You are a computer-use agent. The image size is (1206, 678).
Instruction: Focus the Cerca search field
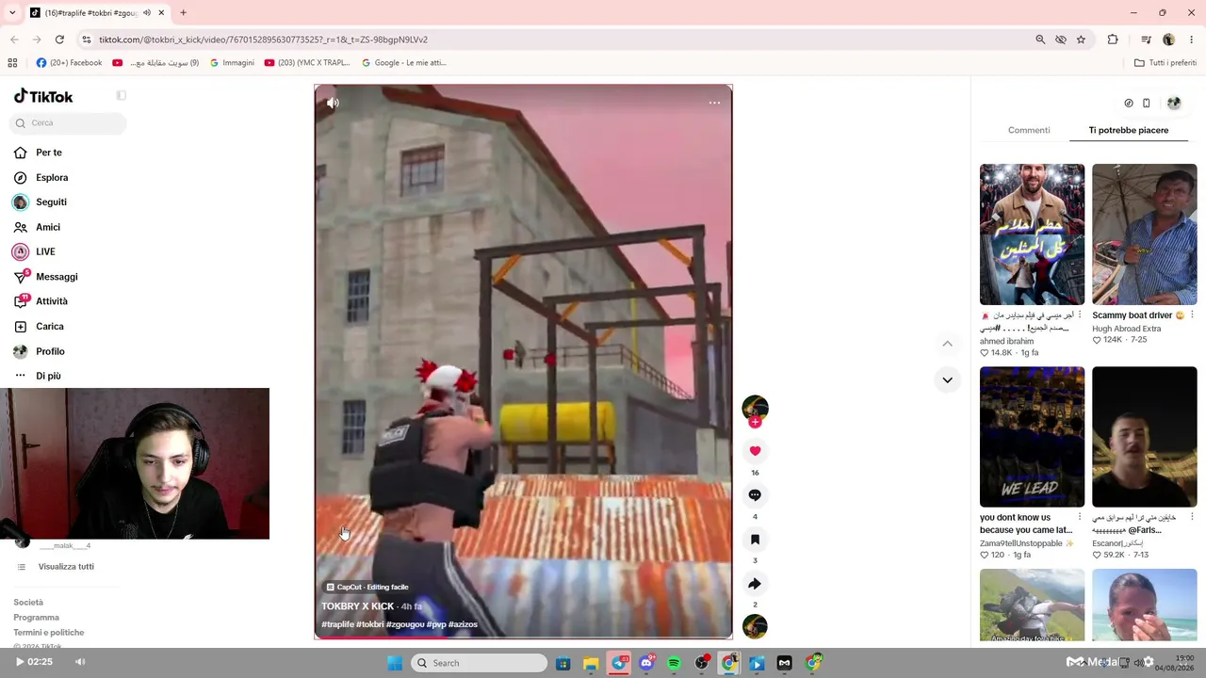68,123
